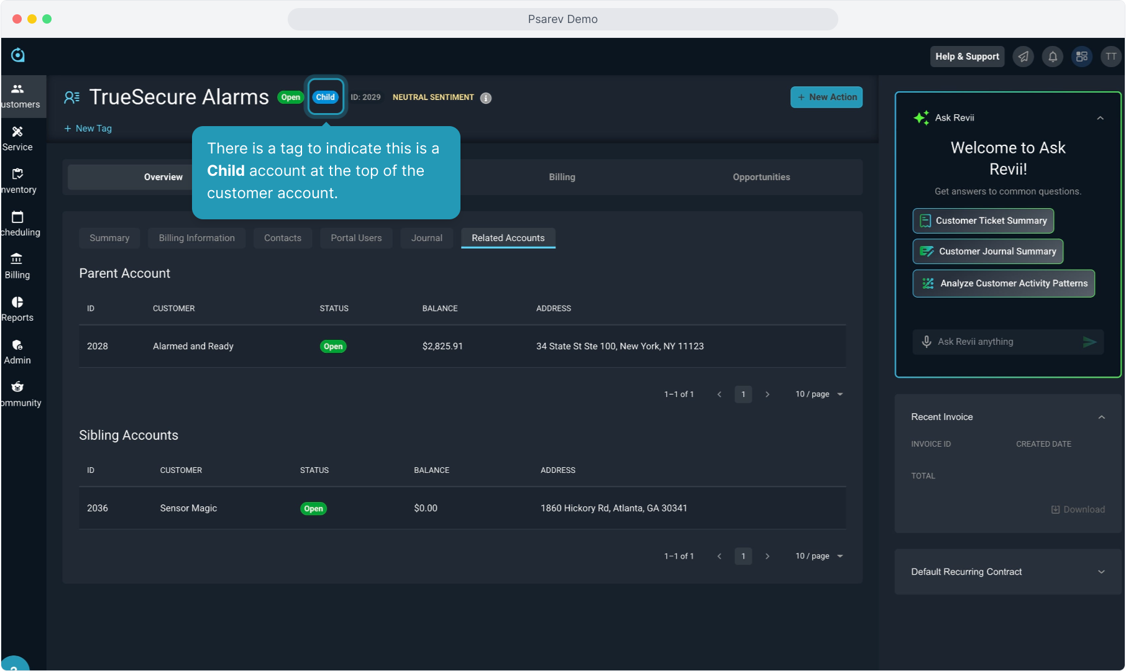Open the Admin section icon
The width and height of the screenshot is (1126, 671).
[17, 351]
